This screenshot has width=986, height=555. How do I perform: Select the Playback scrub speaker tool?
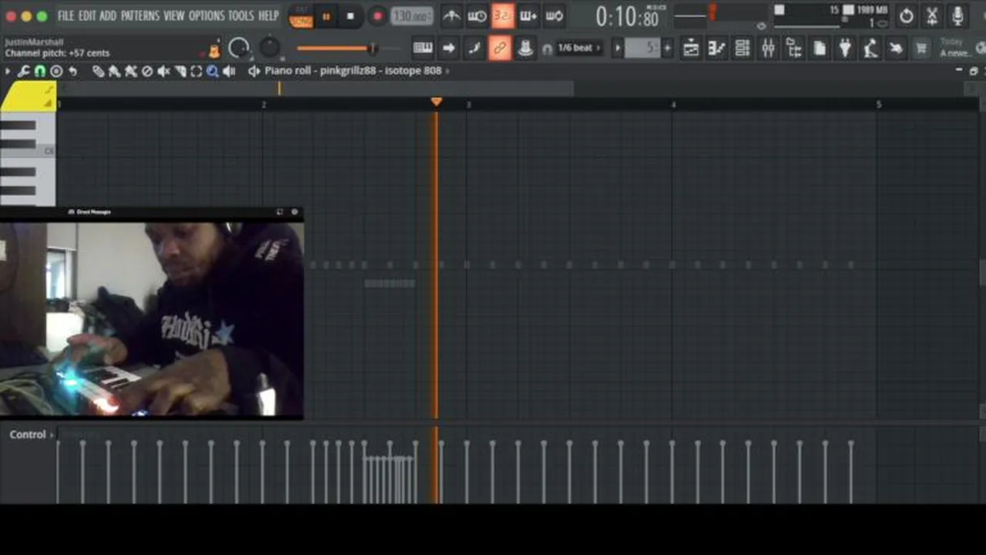229,71
